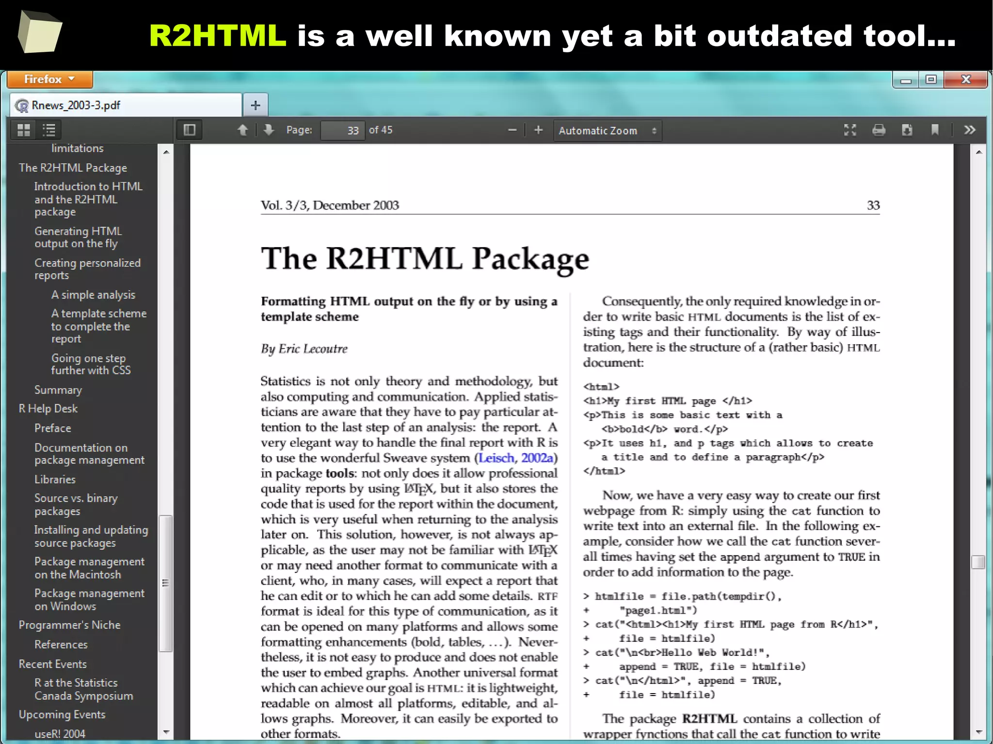Open the Firefox menu button
The height and width of the screenshot is (744, 993).
coord(49,79)
